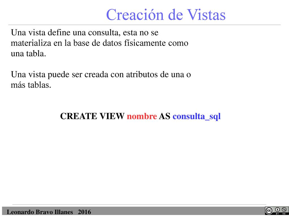The height and width of the screenshot is (217, 289).
Task: Click the 'CREATE VIEW' keywords
Action: click(x=92, y=116)
